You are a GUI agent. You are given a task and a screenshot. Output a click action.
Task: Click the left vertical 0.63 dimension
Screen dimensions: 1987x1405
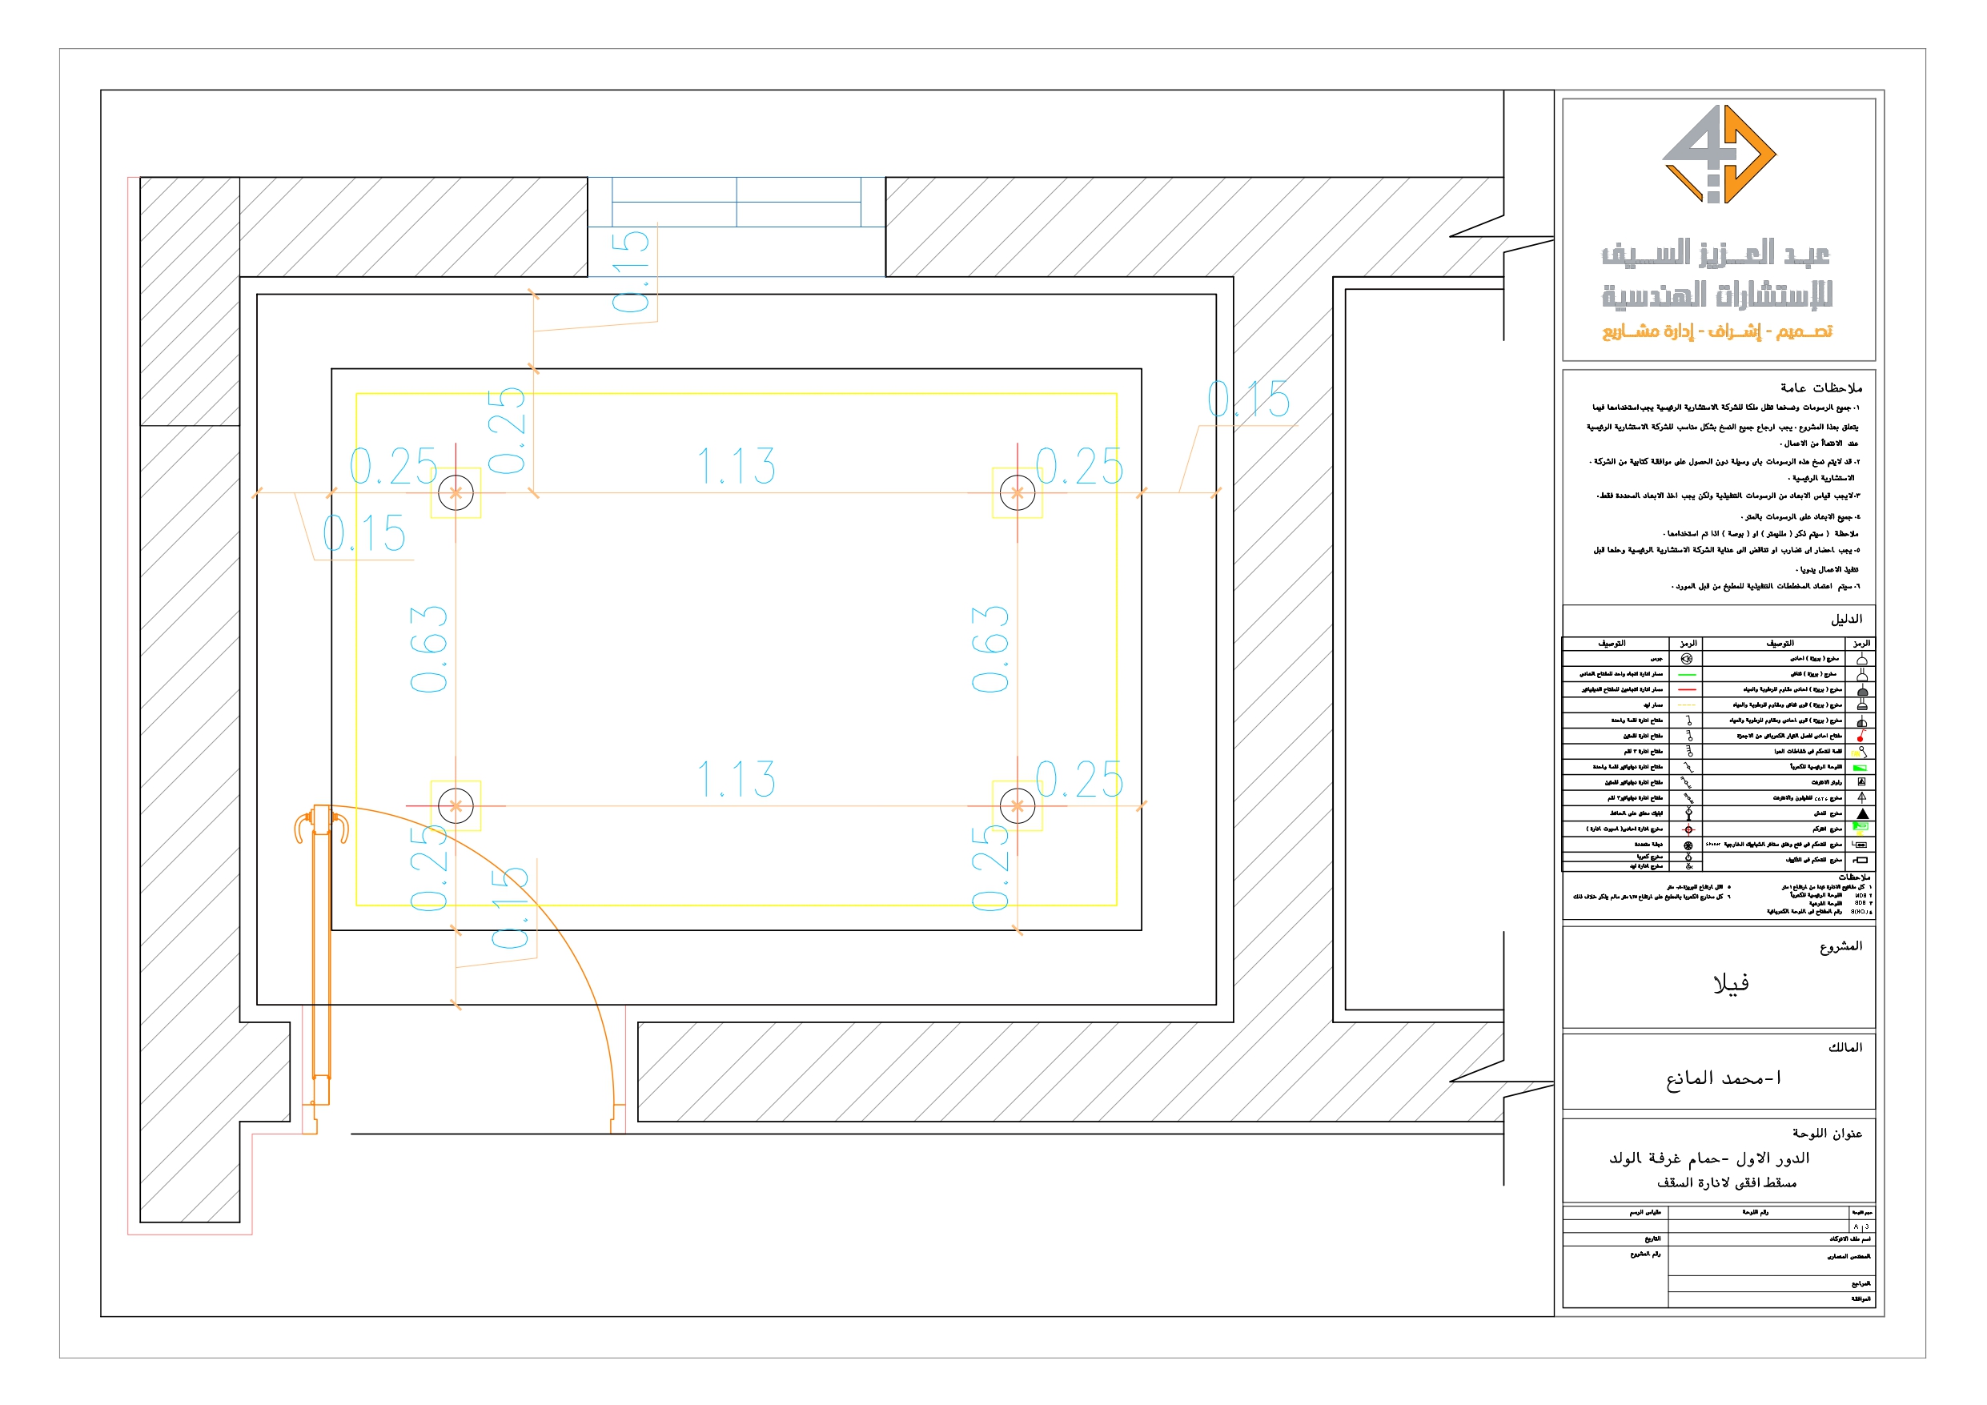point(429,649)
